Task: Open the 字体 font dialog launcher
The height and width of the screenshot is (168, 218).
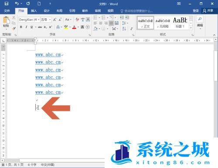Action: [90, 35]
